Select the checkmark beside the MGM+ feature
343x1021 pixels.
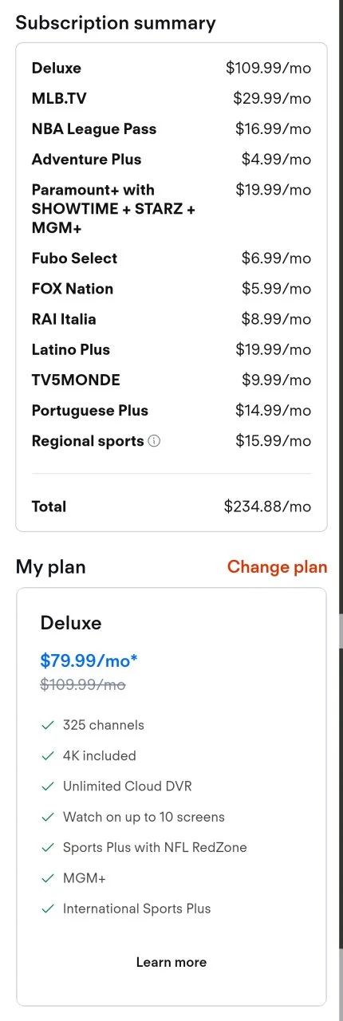pyautogui.click(x=48, y=878)
